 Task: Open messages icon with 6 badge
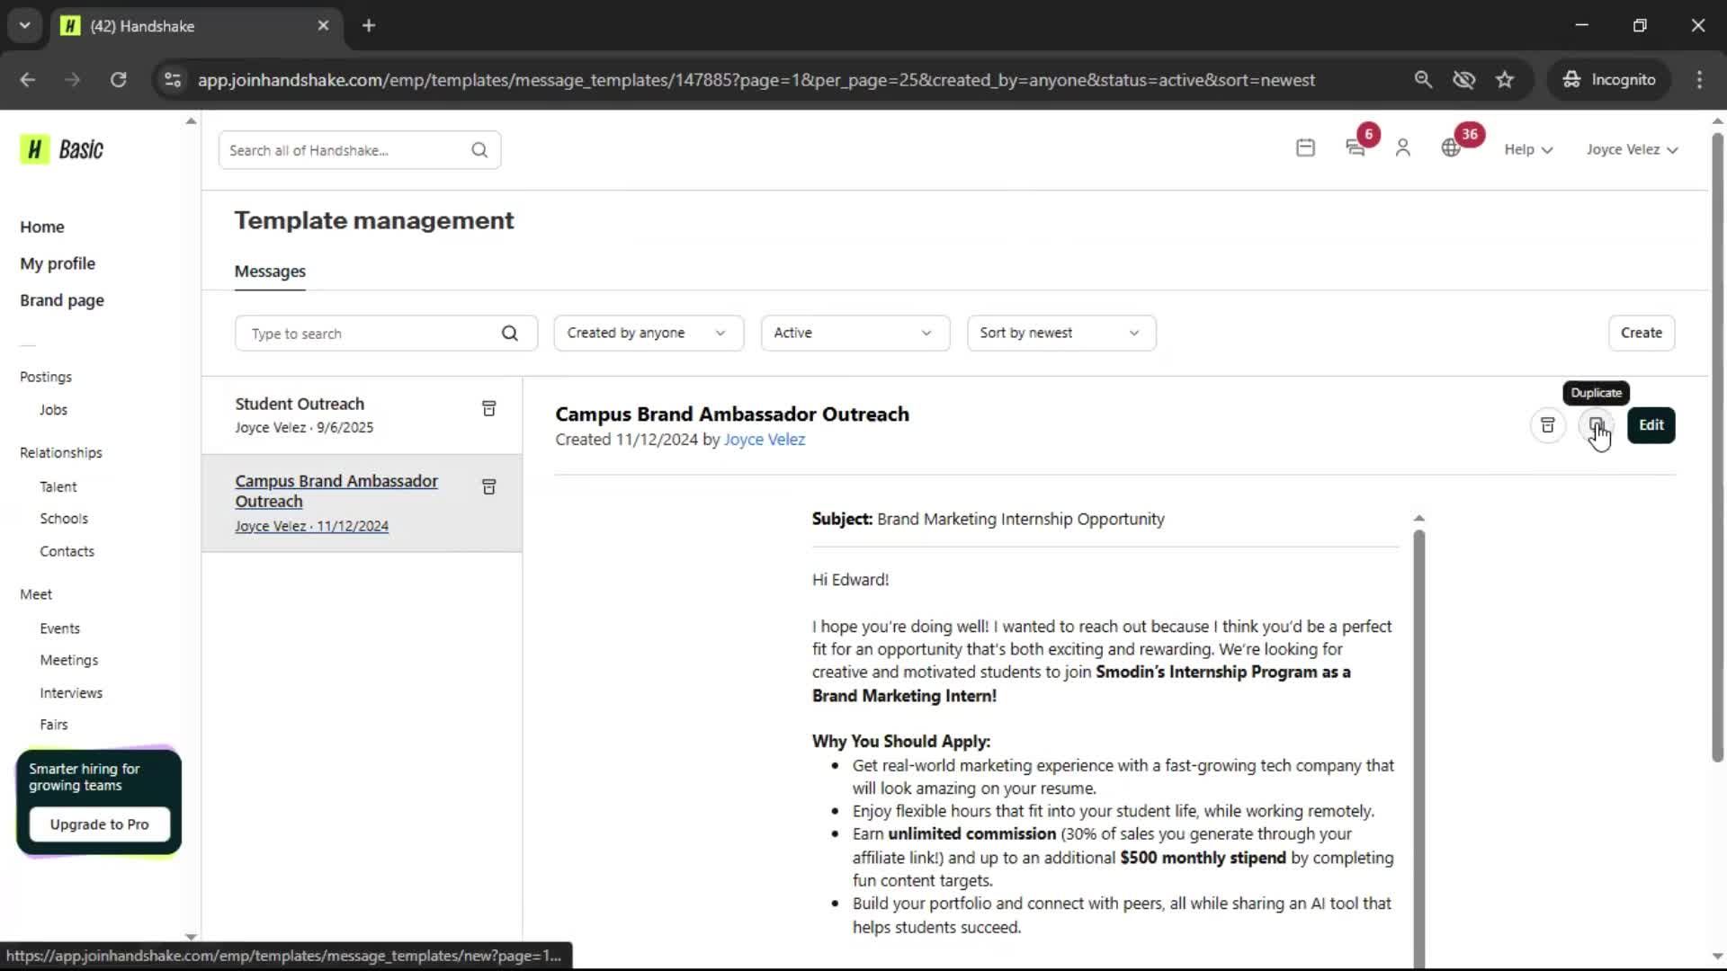(x=1356, y=148)
